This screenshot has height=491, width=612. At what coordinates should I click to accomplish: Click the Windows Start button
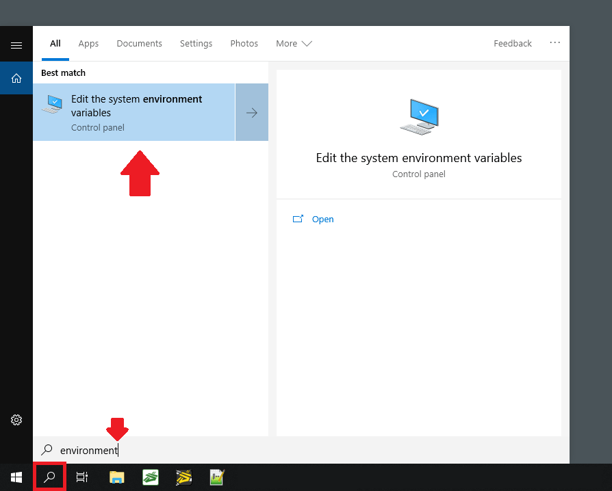pos(16,477)
